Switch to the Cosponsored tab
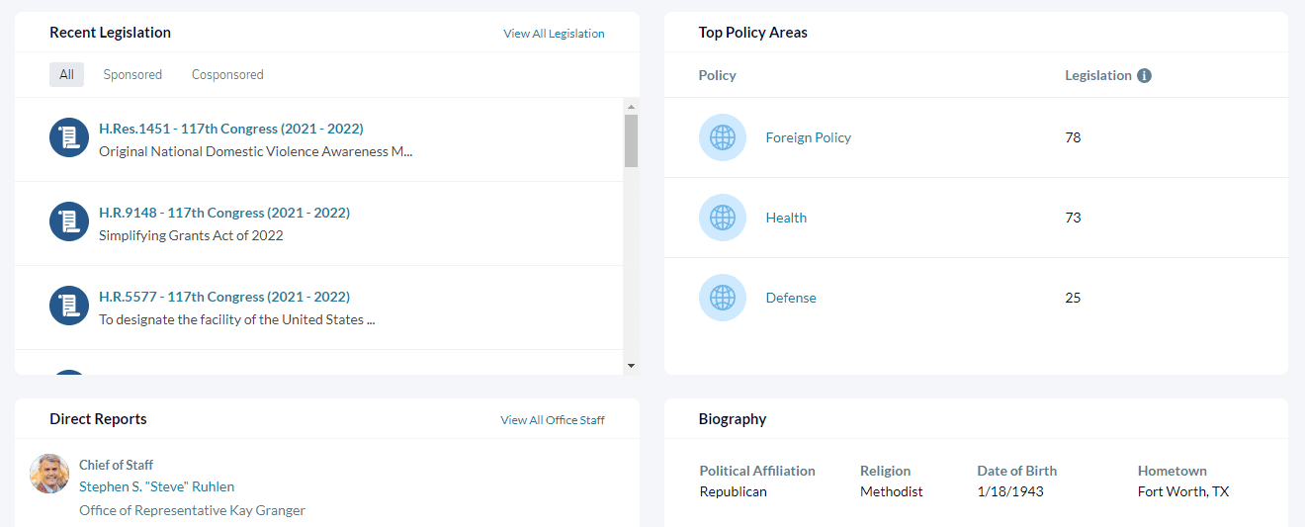Viewport: 1305px width, 527px height. (x=227, y=74)
